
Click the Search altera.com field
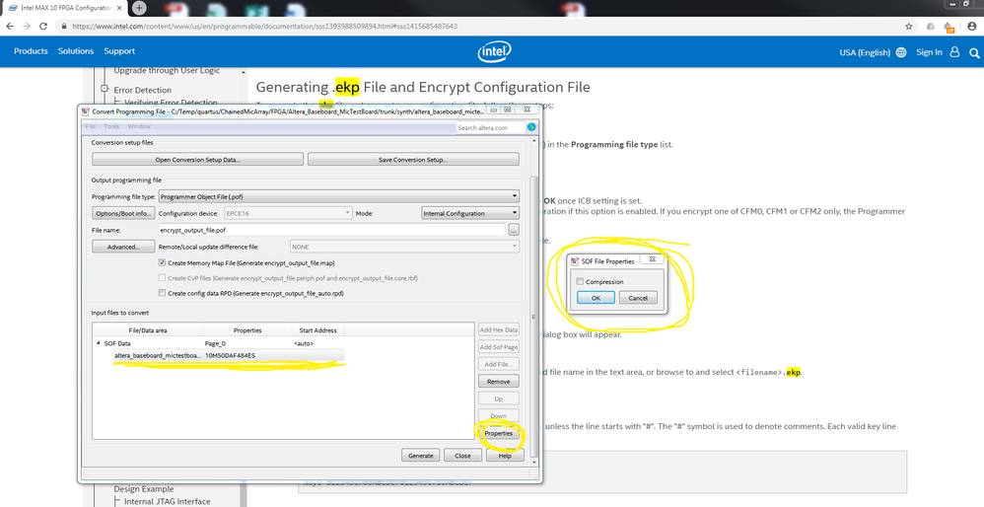tap(490, 127)
